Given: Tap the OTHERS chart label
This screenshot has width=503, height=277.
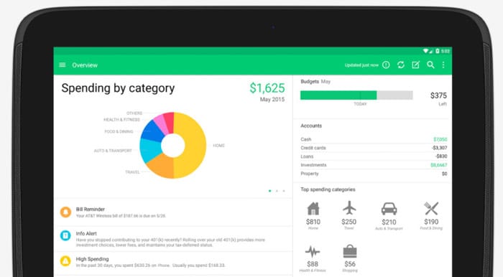Looking at the screenshot, I should point(134,113).
